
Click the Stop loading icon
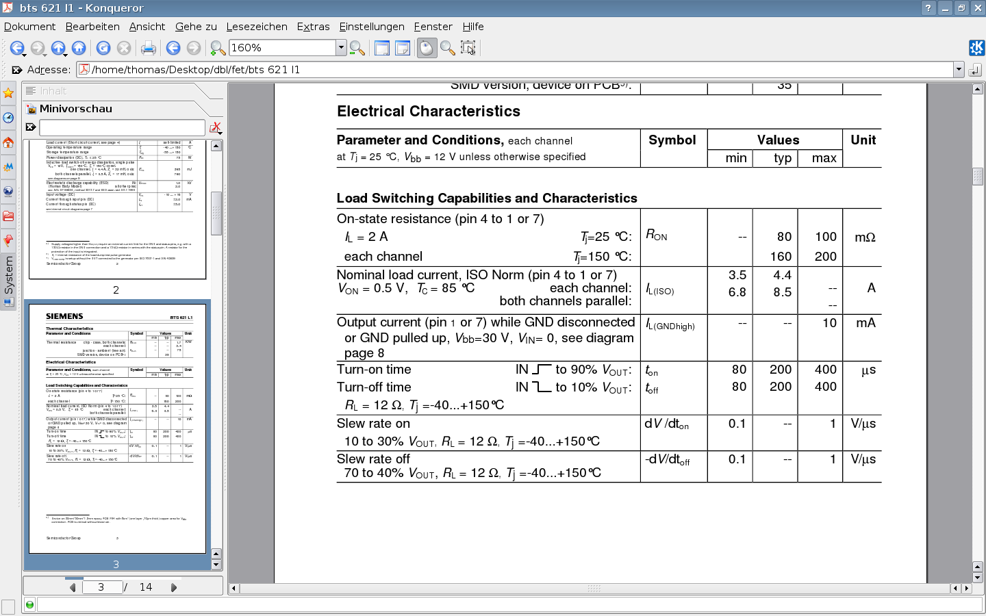click(124, 47)
